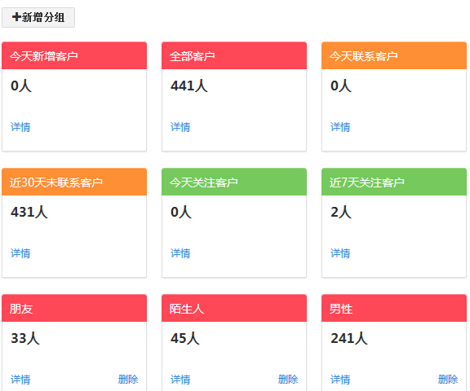Screen dimensions: 470x391
Task: Open 详情 for 朋友 group
Action: point(20,380)
